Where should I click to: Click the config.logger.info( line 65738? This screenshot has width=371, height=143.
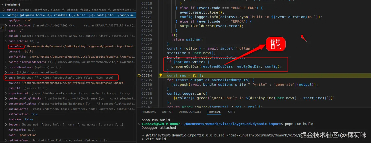(187, 94)
